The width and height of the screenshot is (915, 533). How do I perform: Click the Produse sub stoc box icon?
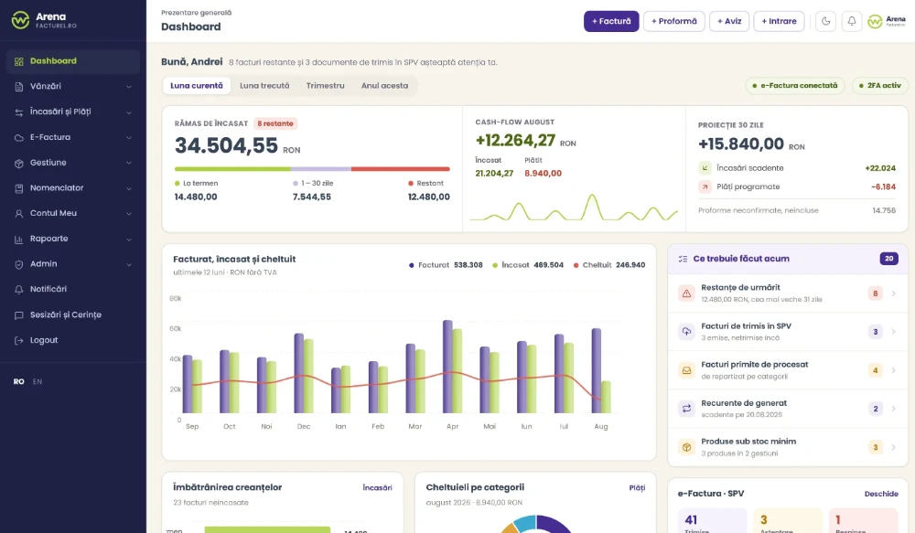(x=686, y=447)
